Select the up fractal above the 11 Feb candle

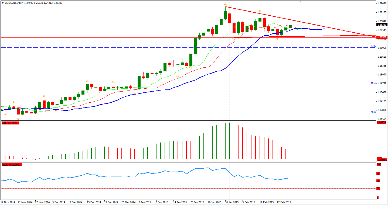(260, 11)
